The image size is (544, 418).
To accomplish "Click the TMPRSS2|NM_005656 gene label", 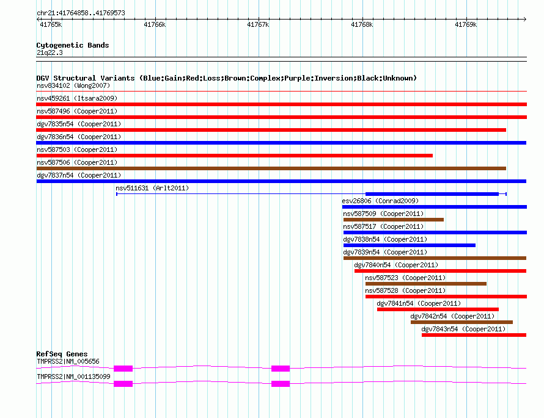I will pyautogui.click(x=68, y=361).
